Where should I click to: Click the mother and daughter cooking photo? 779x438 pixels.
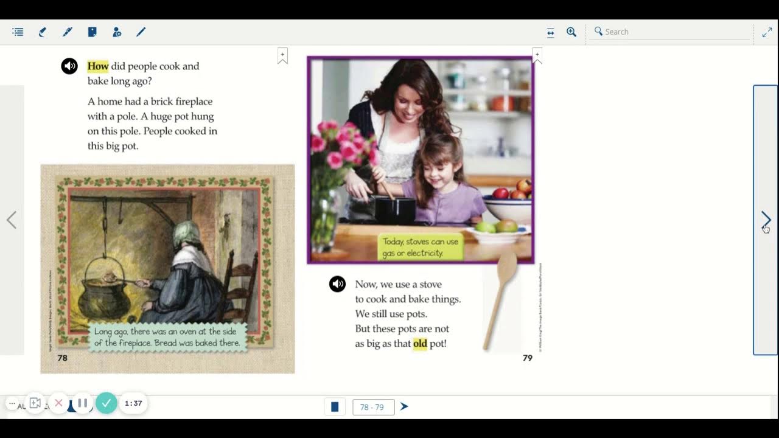(421, 160)
